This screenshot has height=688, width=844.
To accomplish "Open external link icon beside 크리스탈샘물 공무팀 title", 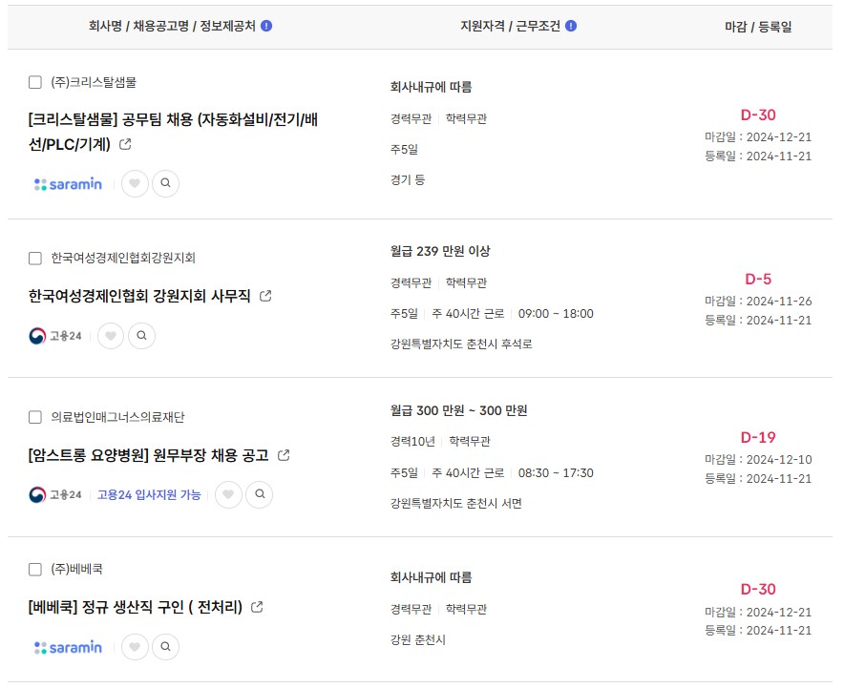I will pos(125,144).
